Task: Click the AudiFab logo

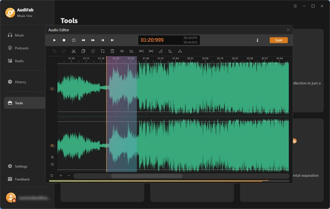Action: pyautogui.click(x=10, y=13)
